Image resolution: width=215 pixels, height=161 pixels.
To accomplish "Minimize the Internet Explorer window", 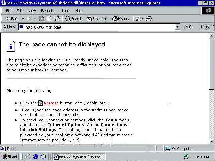I will pos(200,3).
